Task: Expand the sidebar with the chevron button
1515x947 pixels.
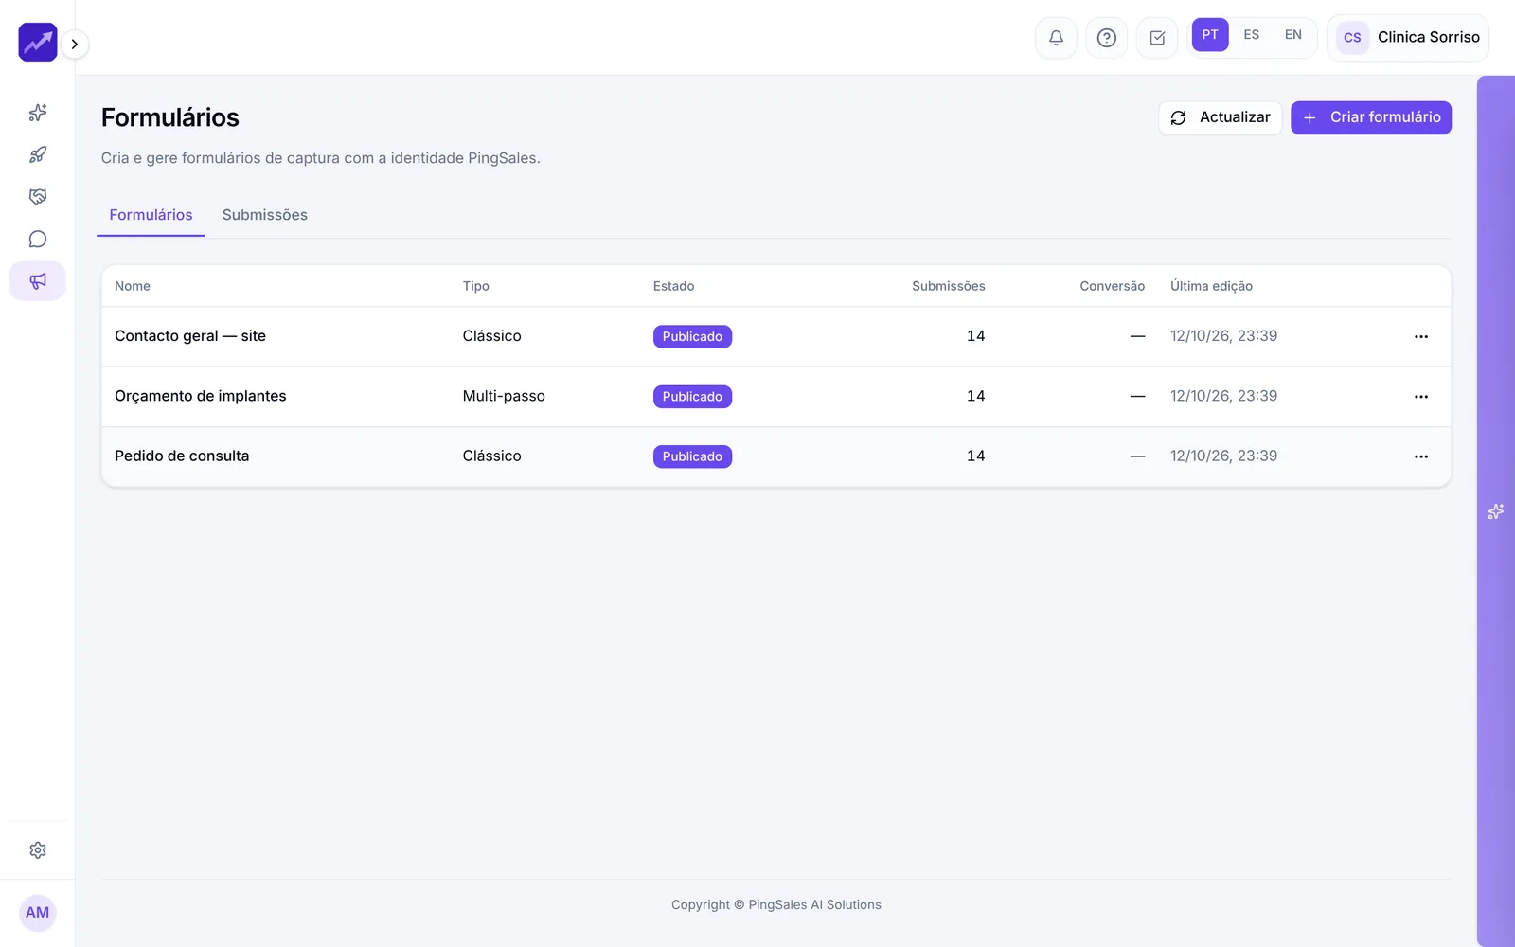Action: 75,44
